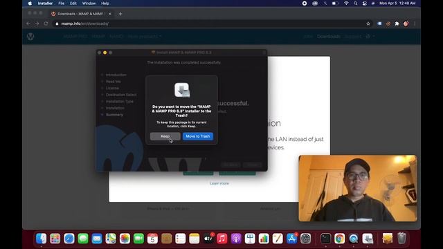Click the Wi-Fi status icon
The width and height of the screenshot is (443, 249).
[346, 3]
